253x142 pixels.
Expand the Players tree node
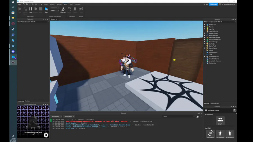[x=205, y=27]
